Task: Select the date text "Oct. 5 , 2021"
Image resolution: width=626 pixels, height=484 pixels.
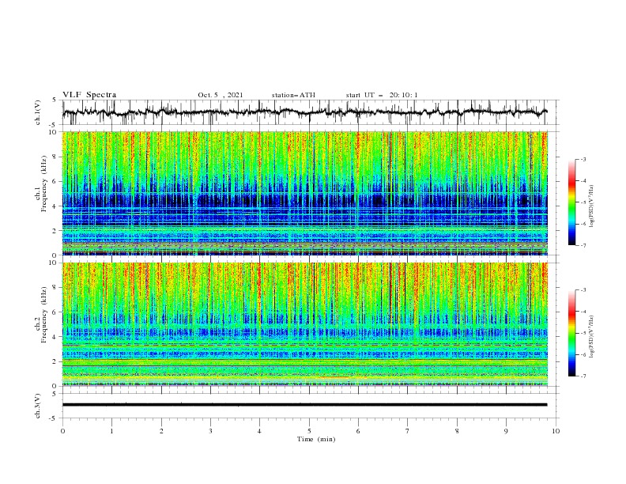Action: tap(221, 95)
